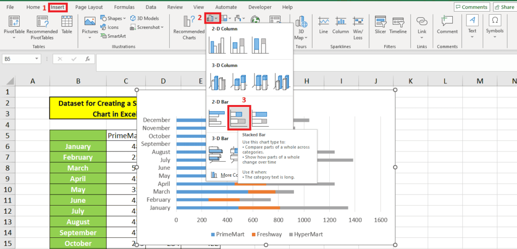Click the Insert Function fx icon
The width and height of the screenshot is (517, 249).
point(88,59)
